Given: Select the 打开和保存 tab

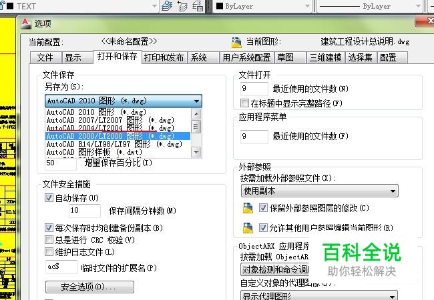Looking at the screenshot, I should (118, 57).
